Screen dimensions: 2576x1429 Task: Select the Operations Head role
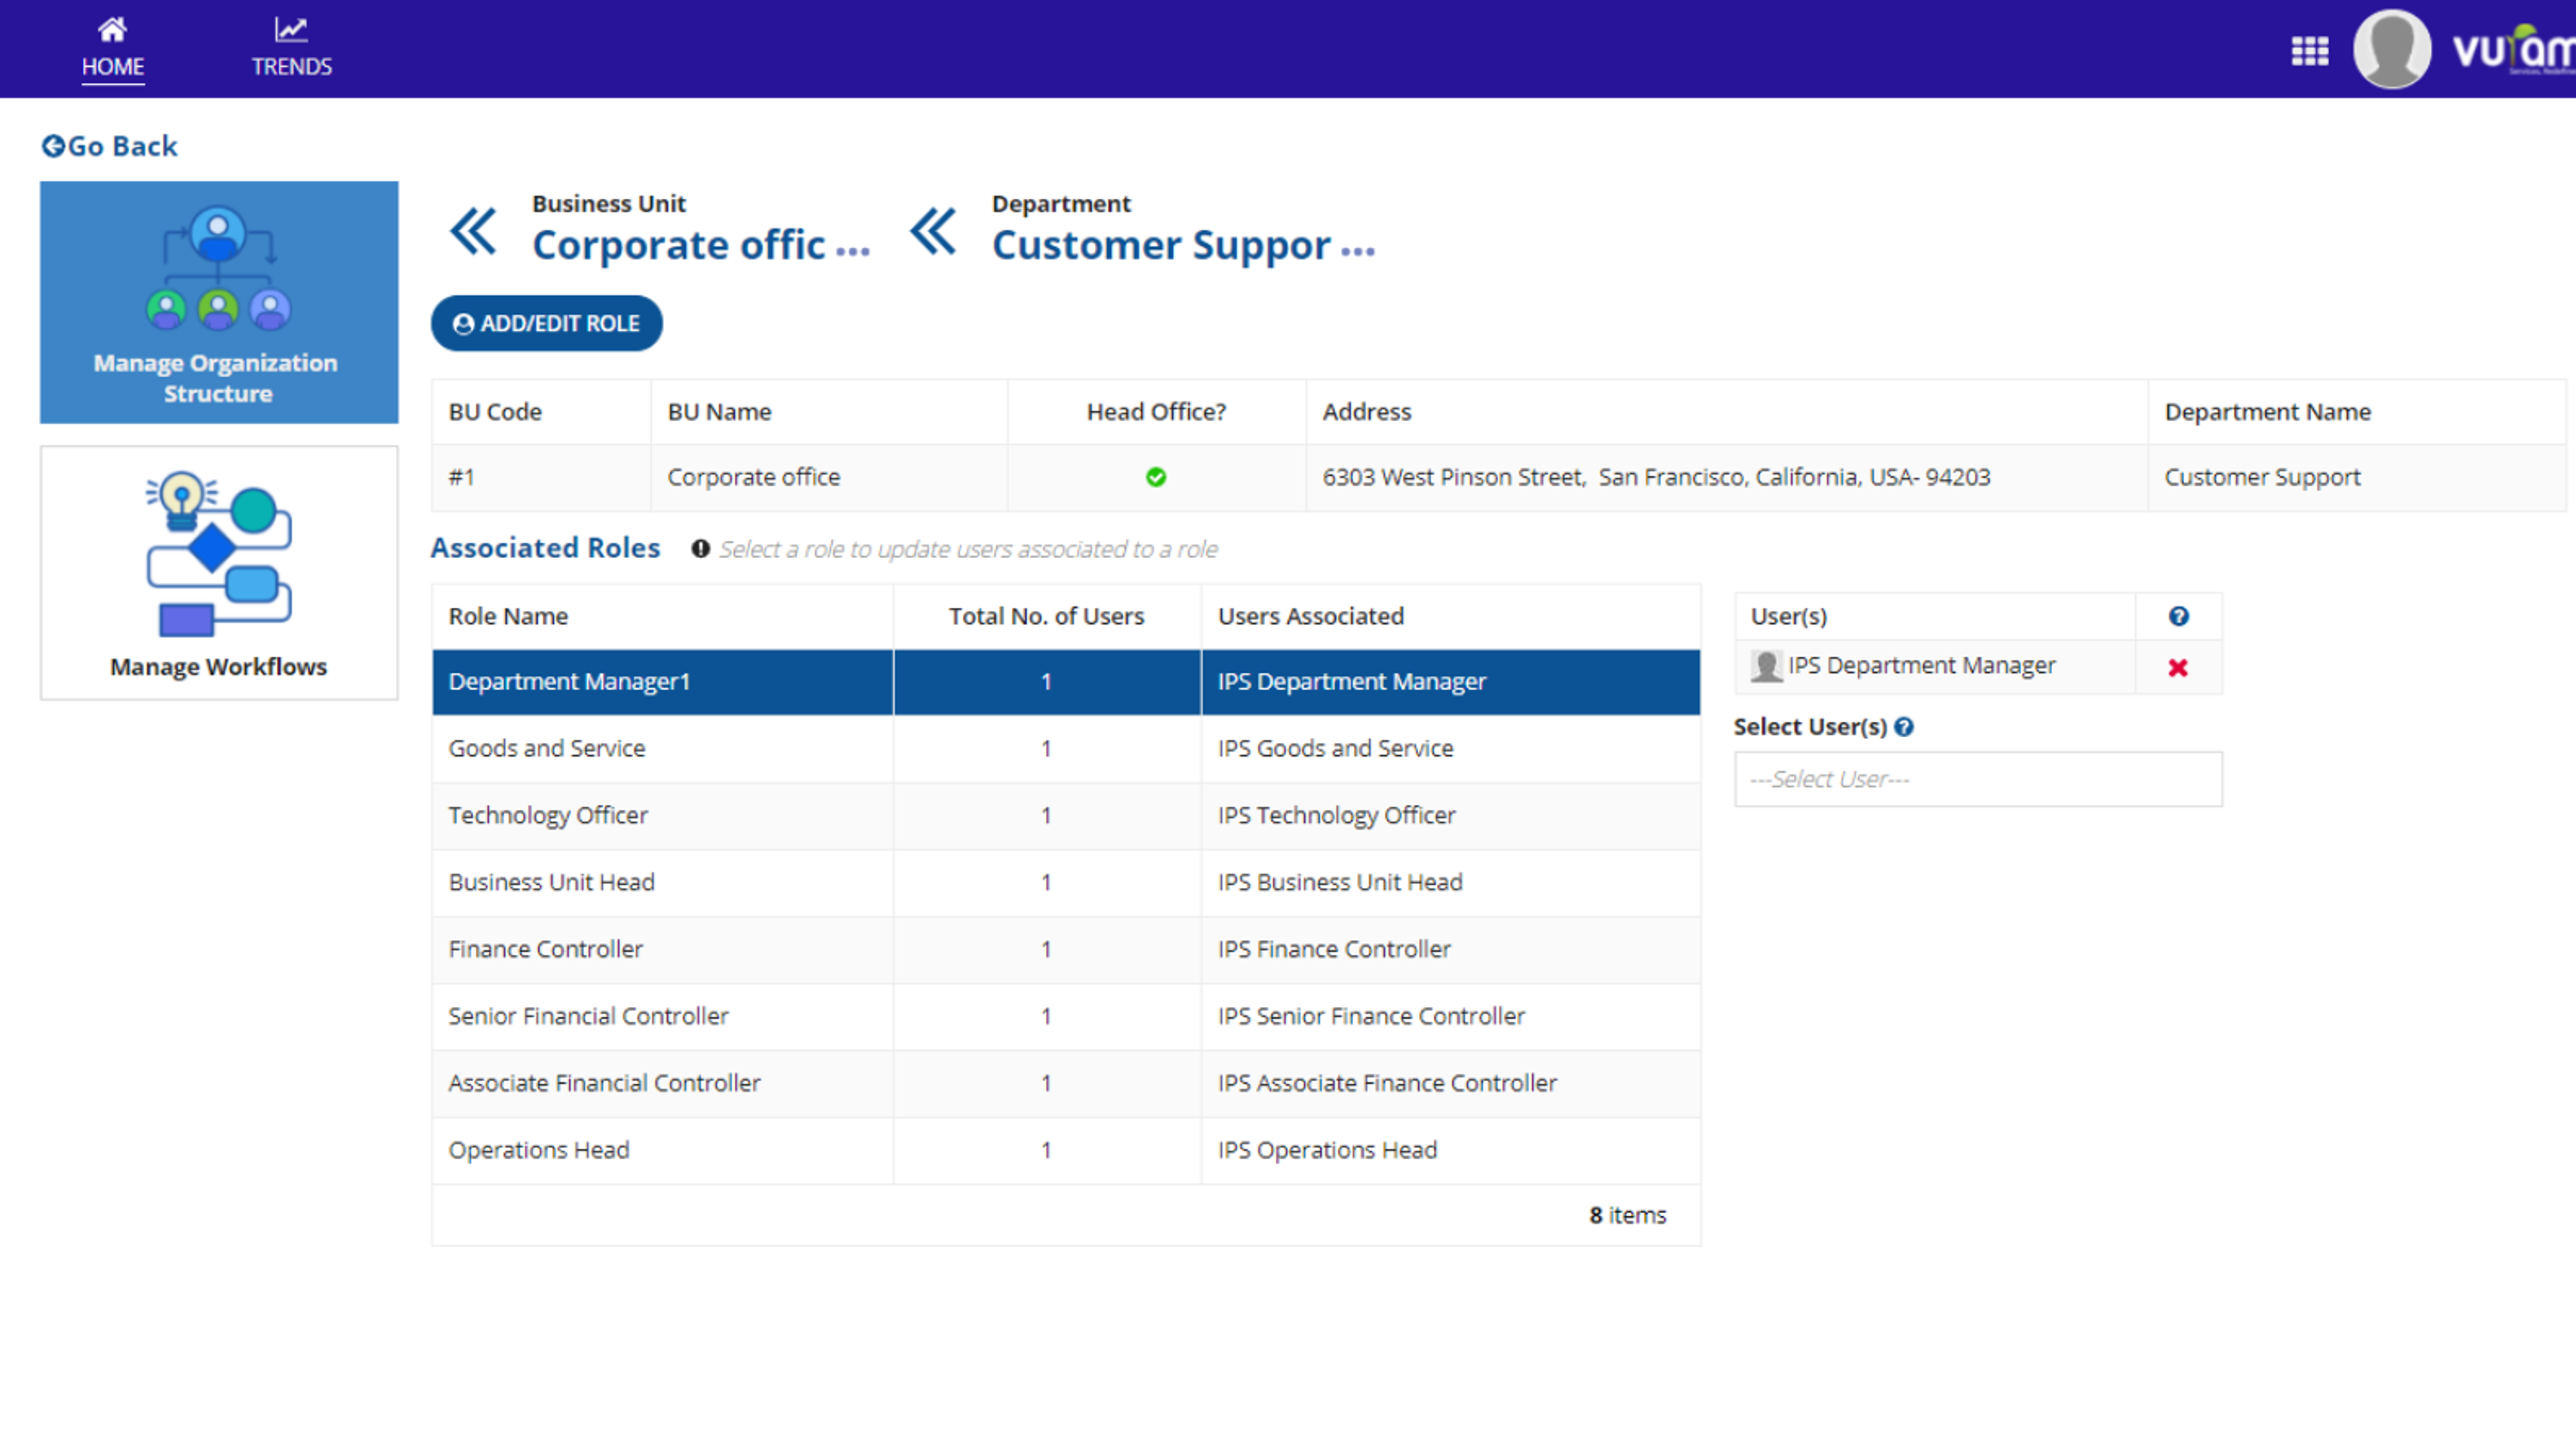coord(538,1150)
